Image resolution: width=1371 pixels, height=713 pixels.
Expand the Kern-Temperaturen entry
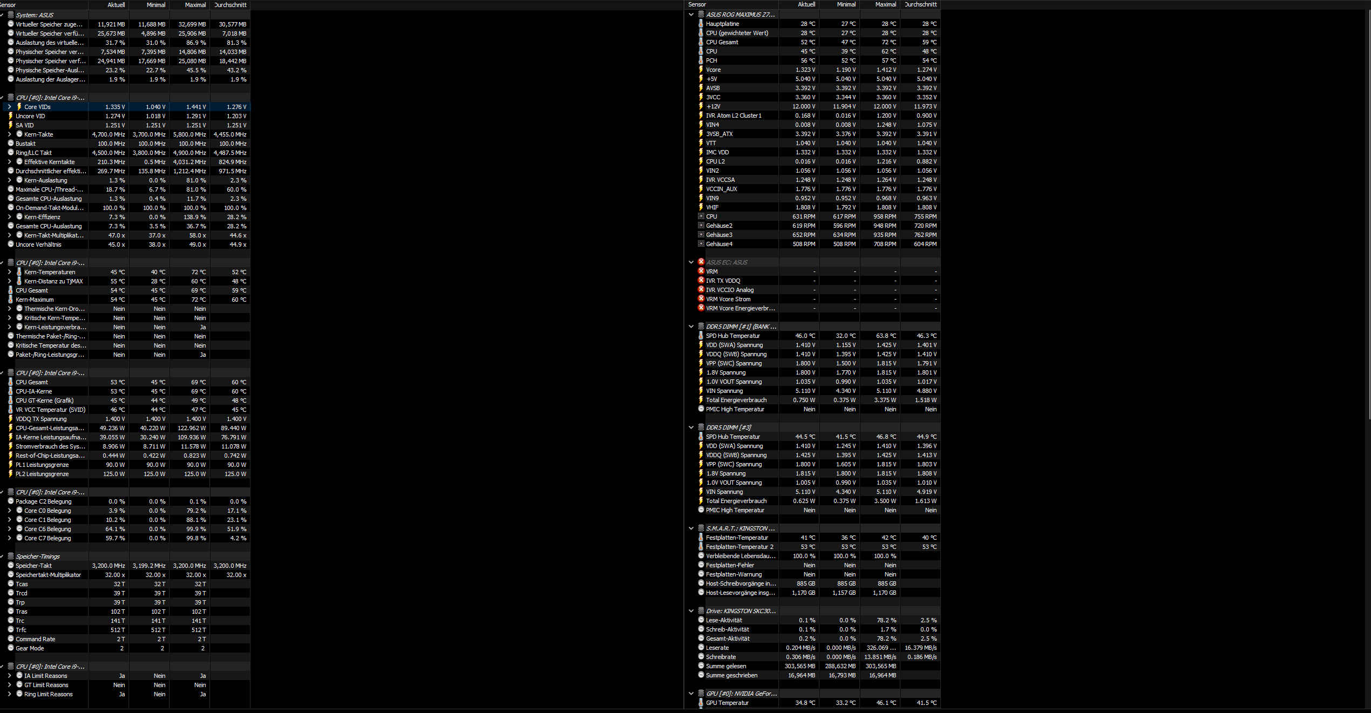(x=9, y=272)
